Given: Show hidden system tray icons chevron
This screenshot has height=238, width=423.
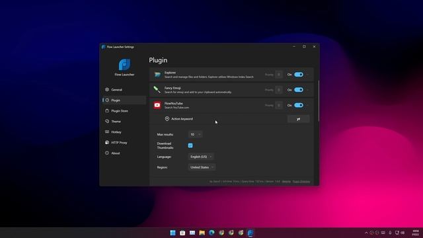Looking at the screenshot, I should 366,233.
